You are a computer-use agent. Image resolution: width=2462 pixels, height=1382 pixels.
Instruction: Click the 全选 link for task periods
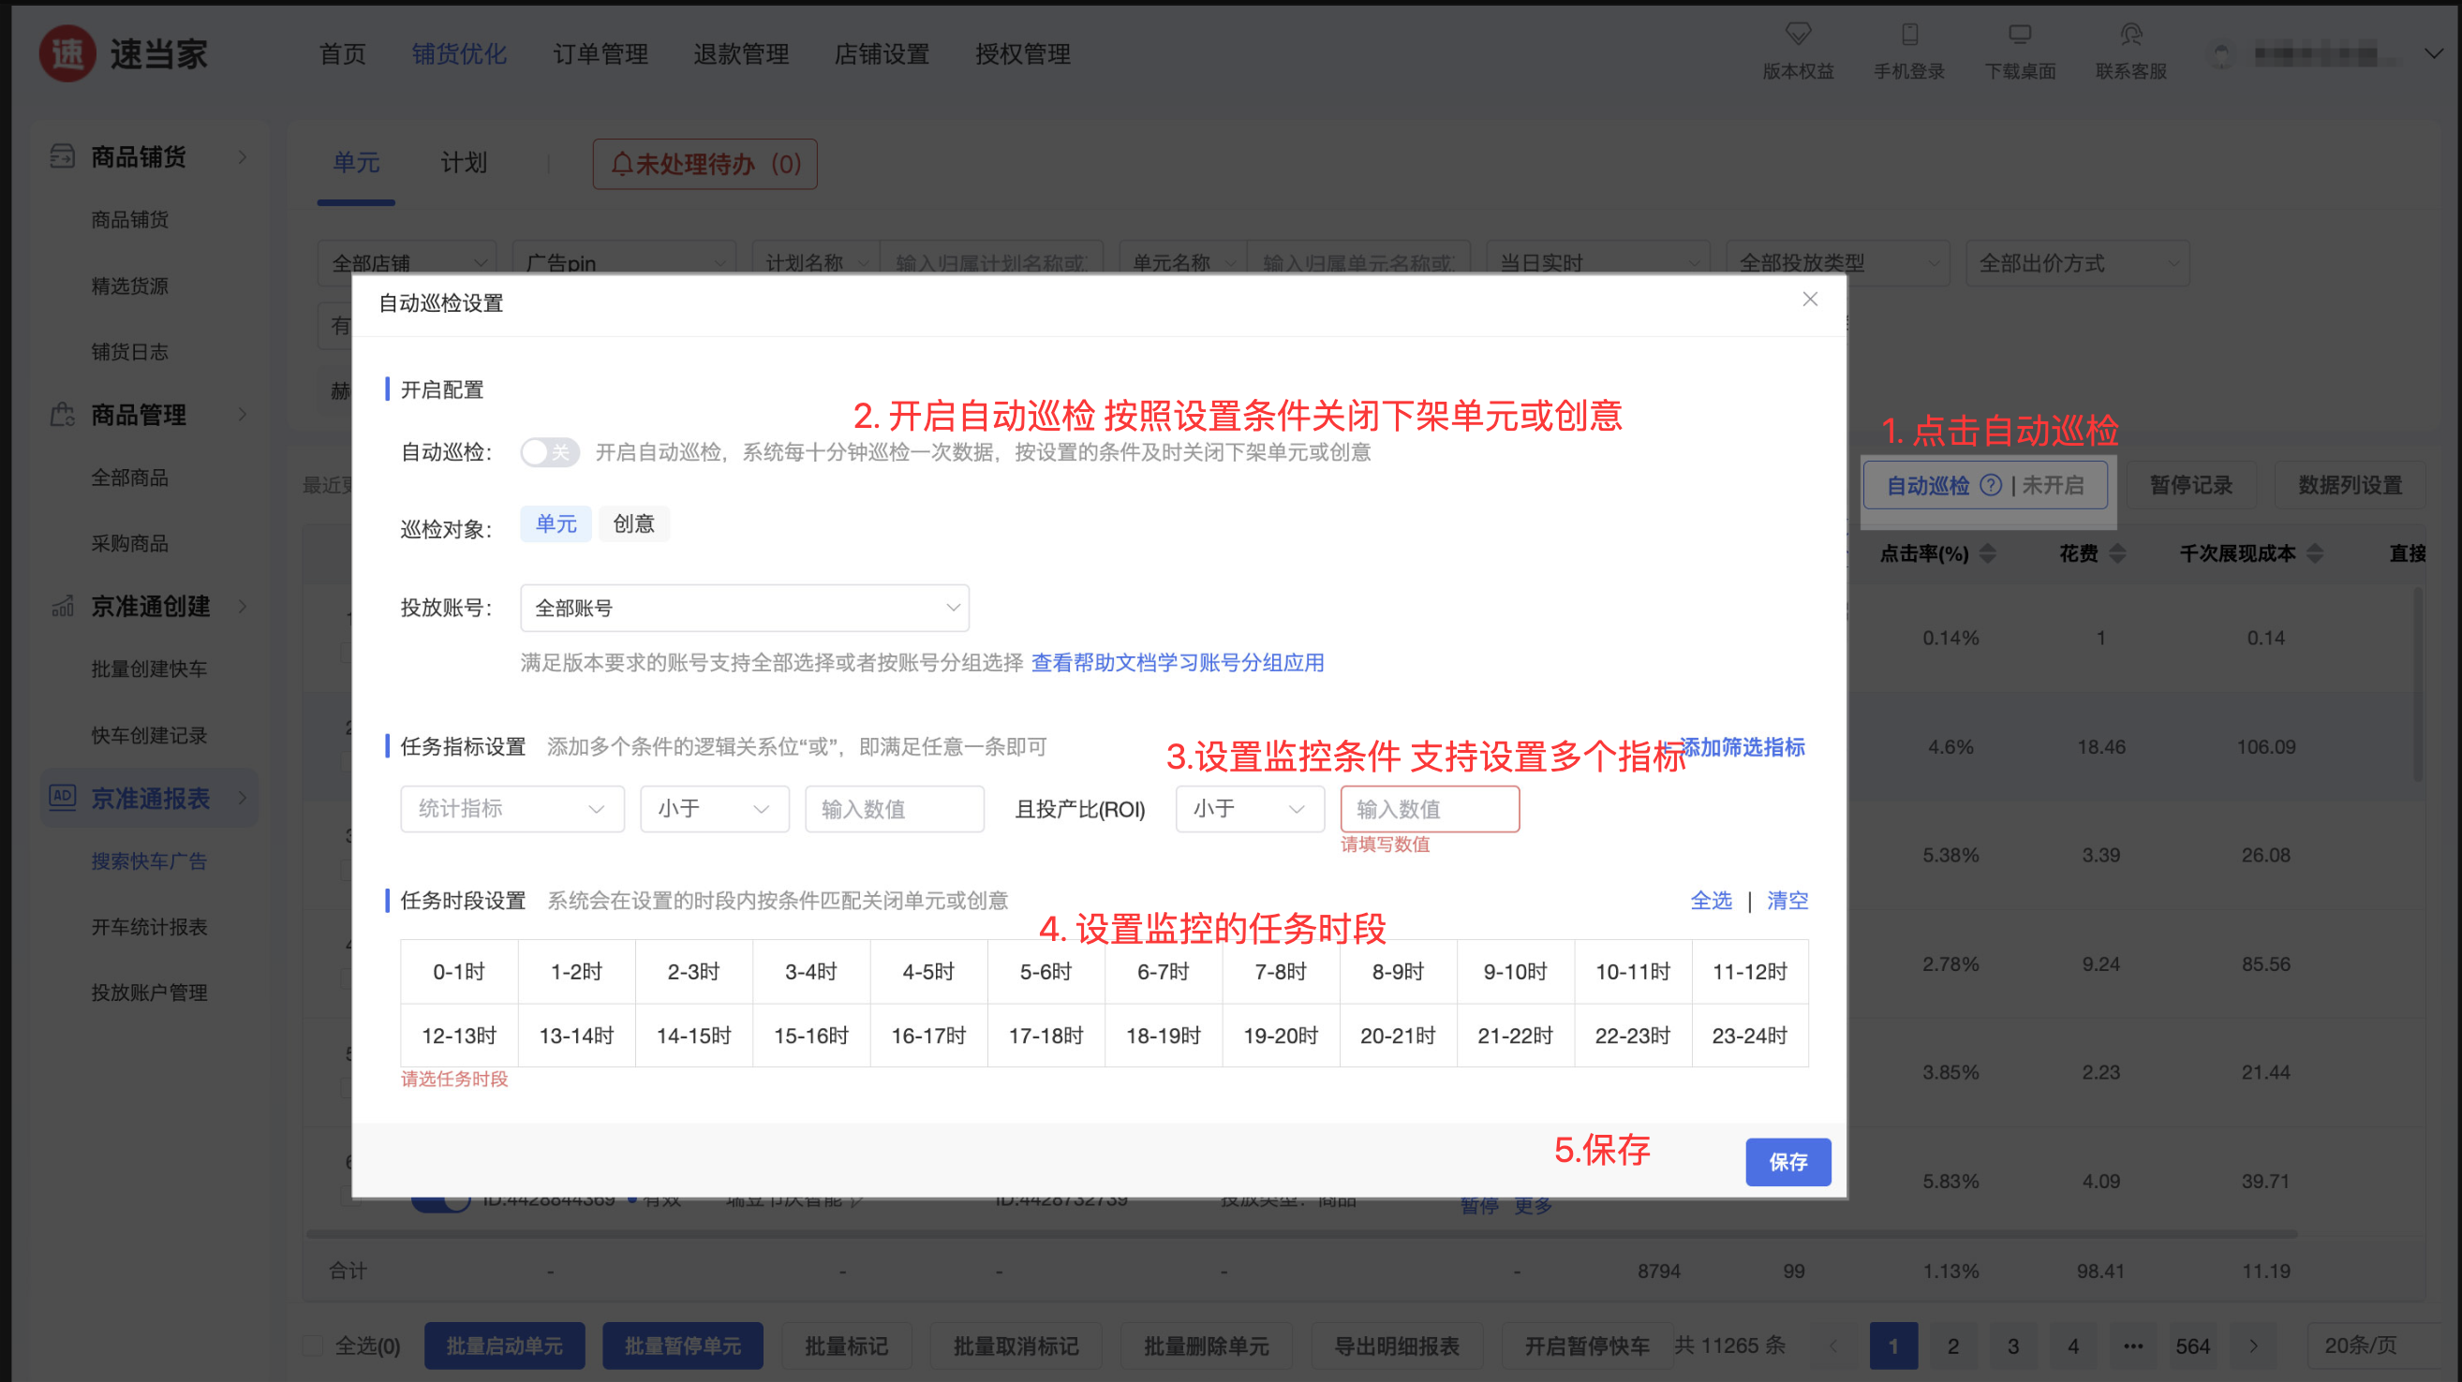pyautogui.click(x=1710, y=900)
